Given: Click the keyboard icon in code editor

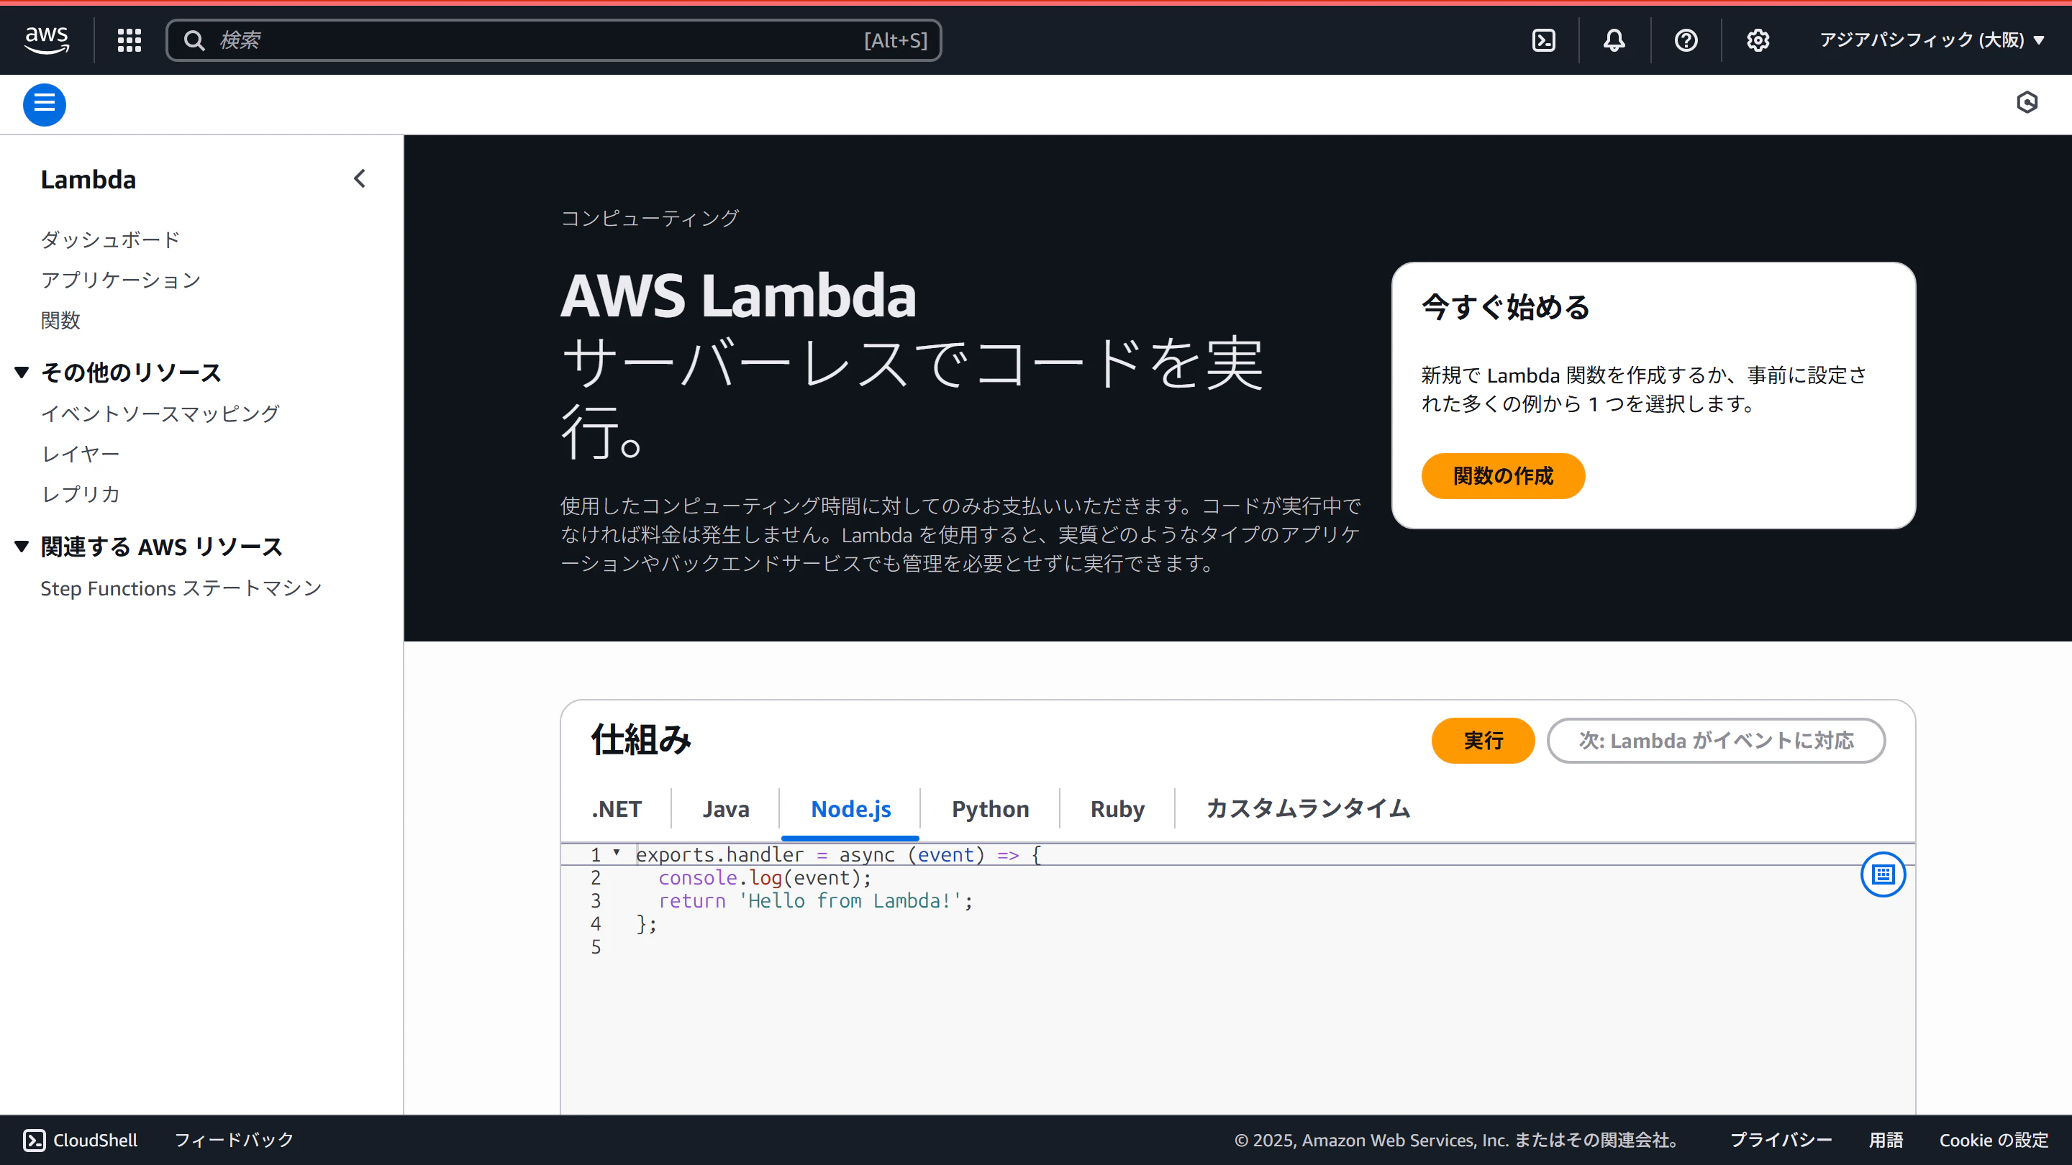Looking at the screenshot, I should click(1882, 874).
